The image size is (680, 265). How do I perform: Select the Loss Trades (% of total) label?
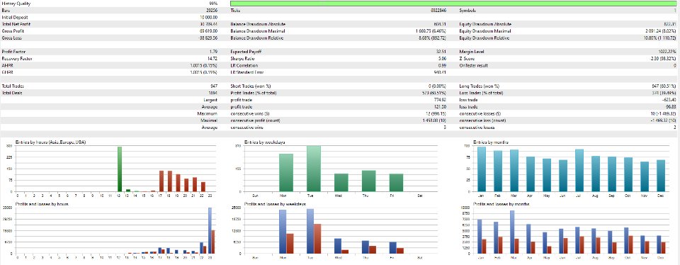481,94
